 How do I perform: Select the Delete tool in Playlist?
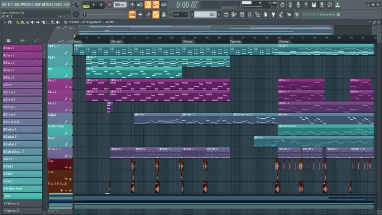tap(28, 22)
